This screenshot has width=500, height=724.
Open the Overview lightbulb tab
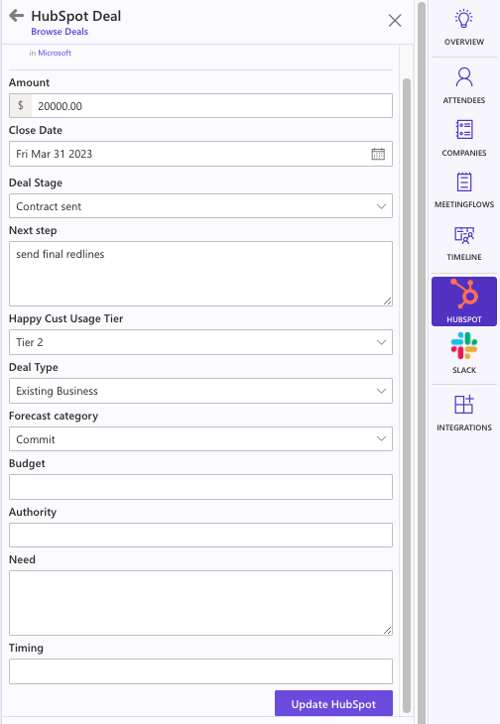coord(464,28)
